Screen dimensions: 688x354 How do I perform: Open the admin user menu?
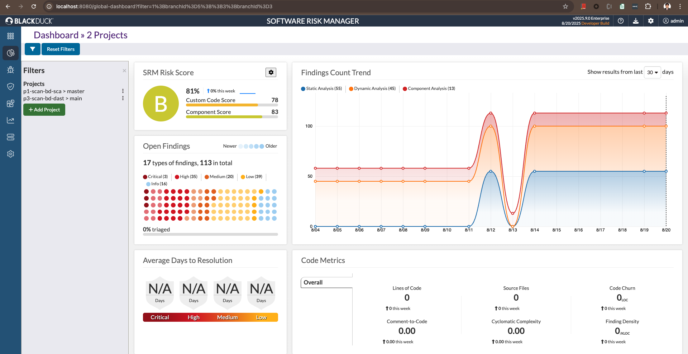pos(673,21)
